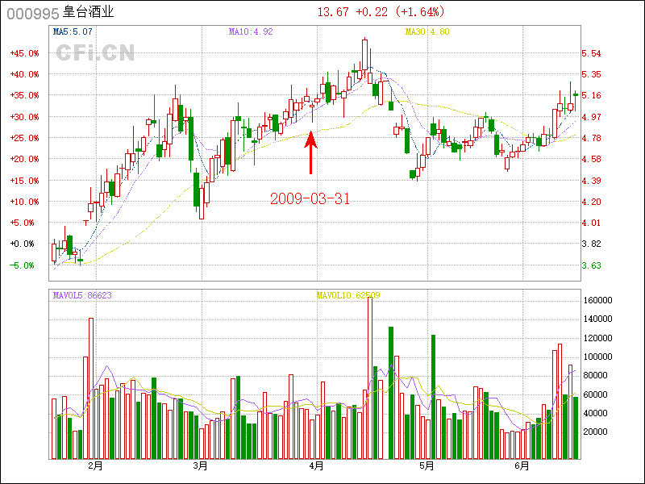The image size is (645, 484).
Task: Click the percent change (+1.64%)
Action: (420, 12)
